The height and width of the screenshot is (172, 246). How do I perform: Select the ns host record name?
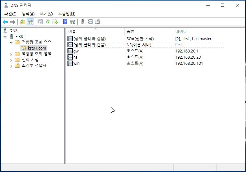75,57
